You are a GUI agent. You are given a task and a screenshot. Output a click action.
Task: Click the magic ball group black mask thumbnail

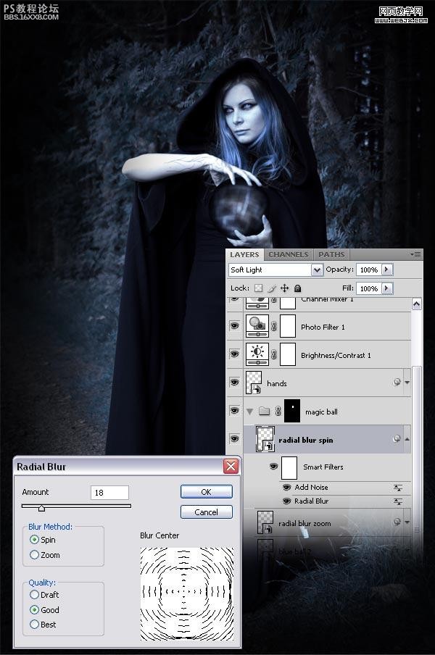(292, 411)
